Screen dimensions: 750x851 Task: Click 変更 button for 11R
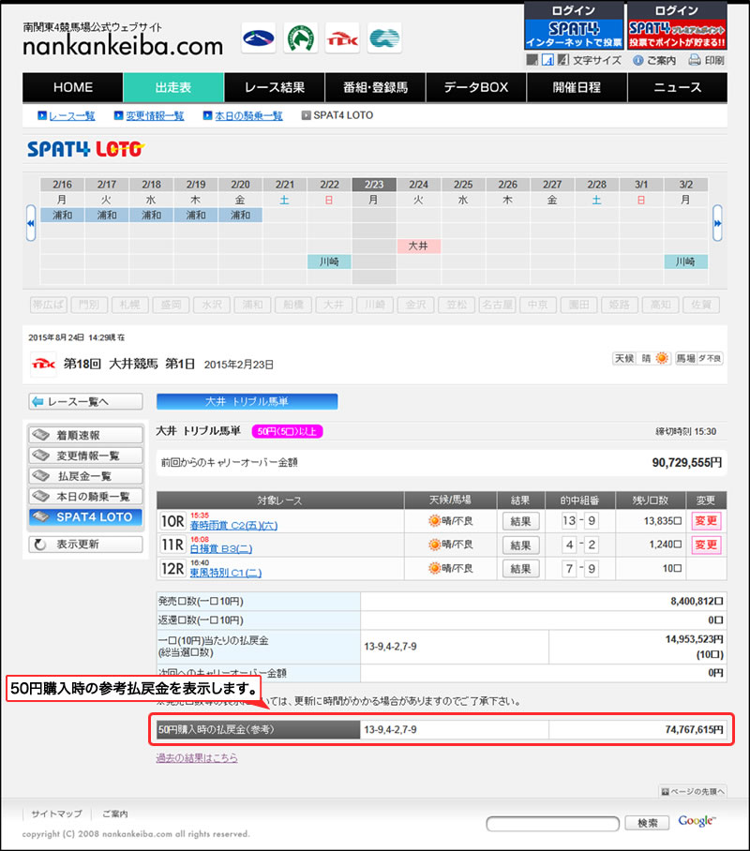point(706,545)
